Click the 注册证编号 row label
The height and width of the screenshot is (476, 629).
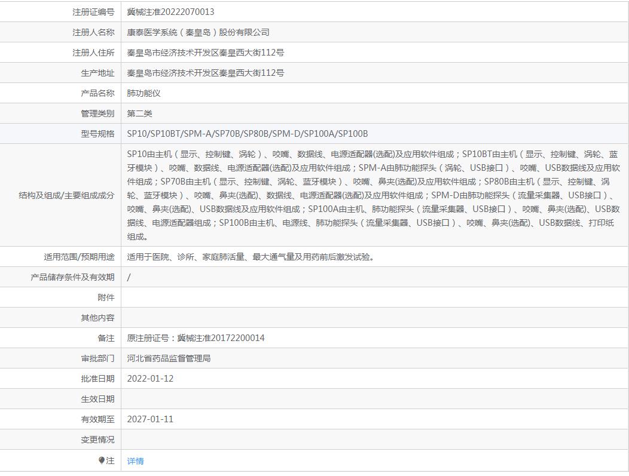click(93, 12)
